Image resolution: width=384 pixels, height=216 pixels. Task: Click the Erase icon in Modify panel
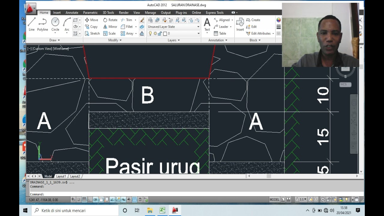(x=142, y=20)
